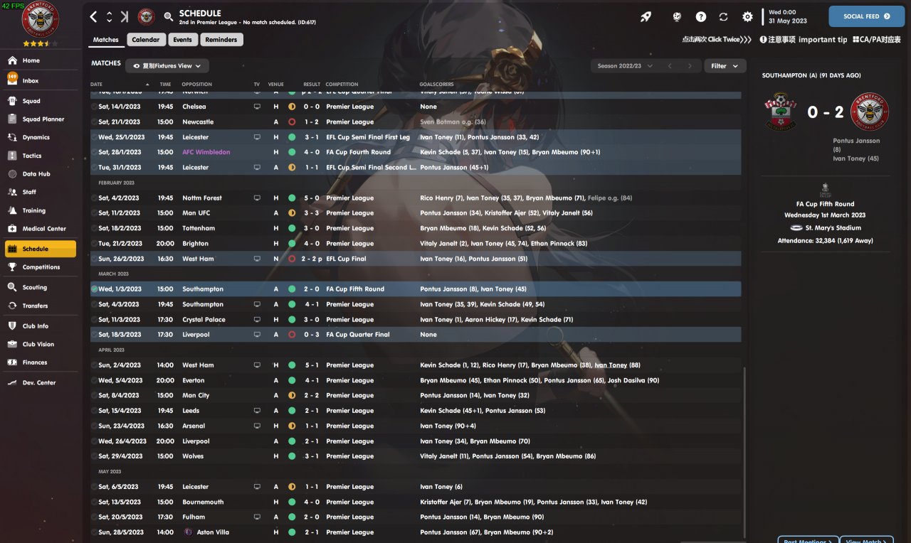
Task: Click the TV icon on Chelsea row
Action: point(257,107)
